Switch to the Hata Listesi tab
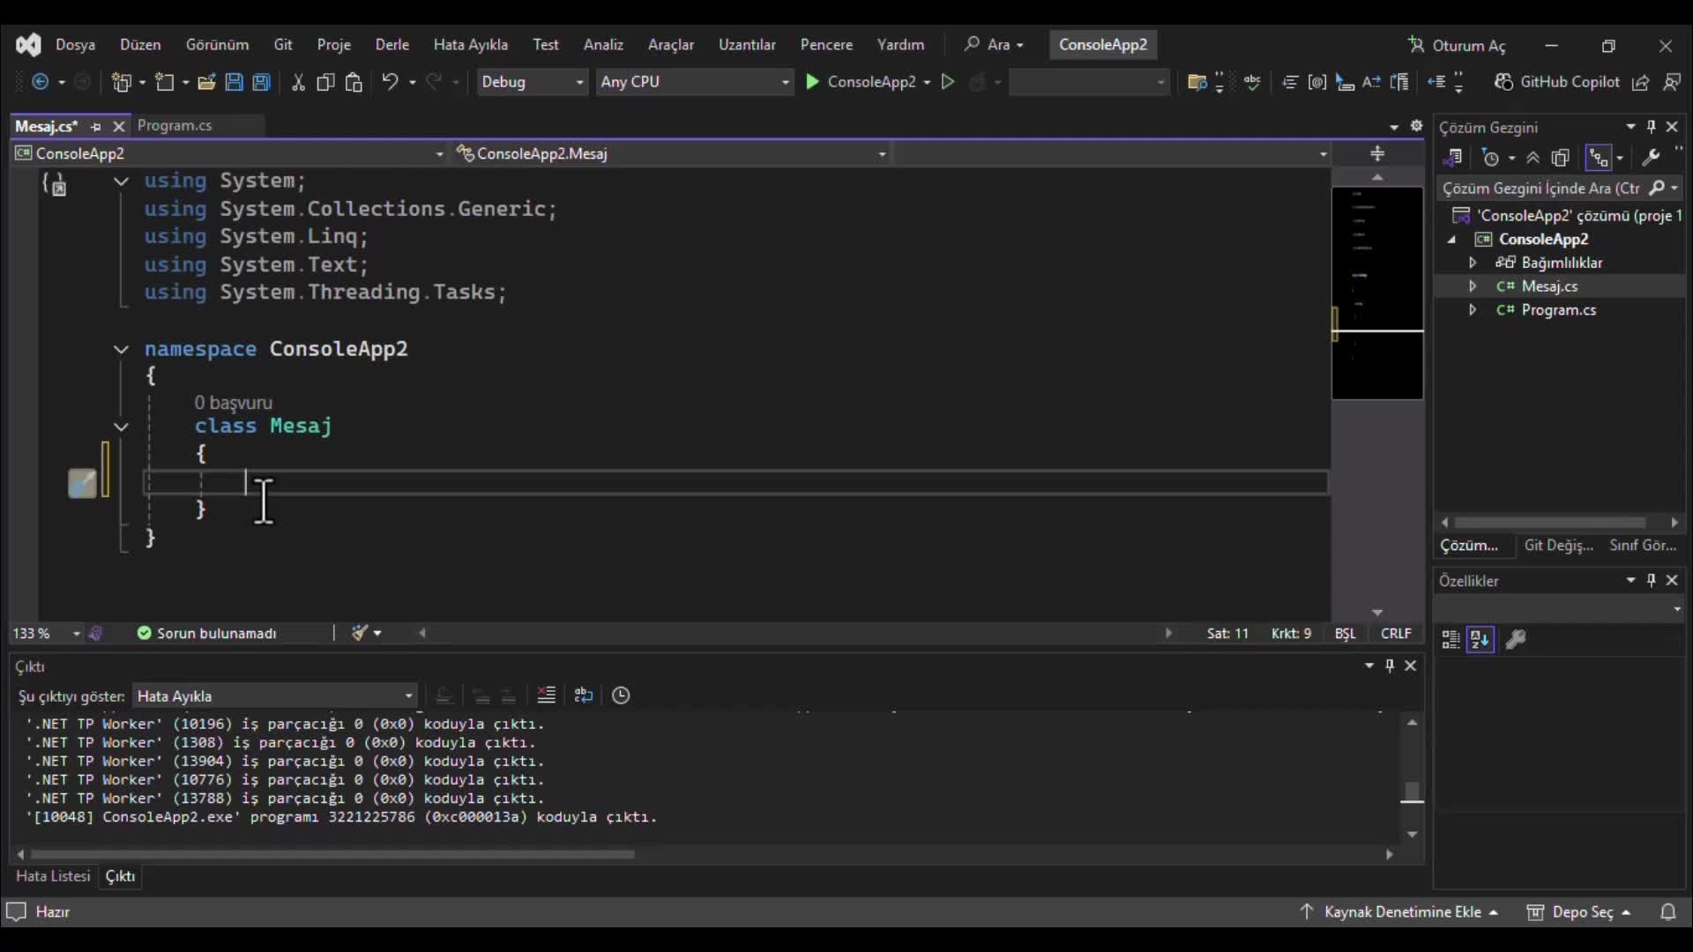1693x952 pixels. [53, 876]
